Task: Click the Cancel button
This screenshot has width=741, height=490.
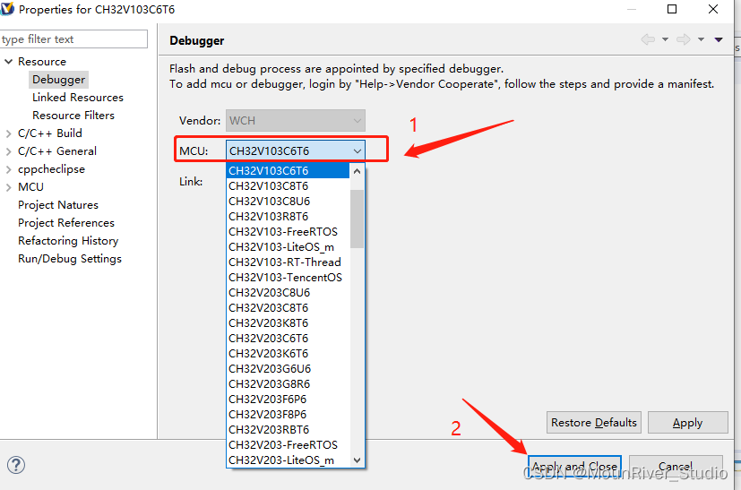Action: 676,467
